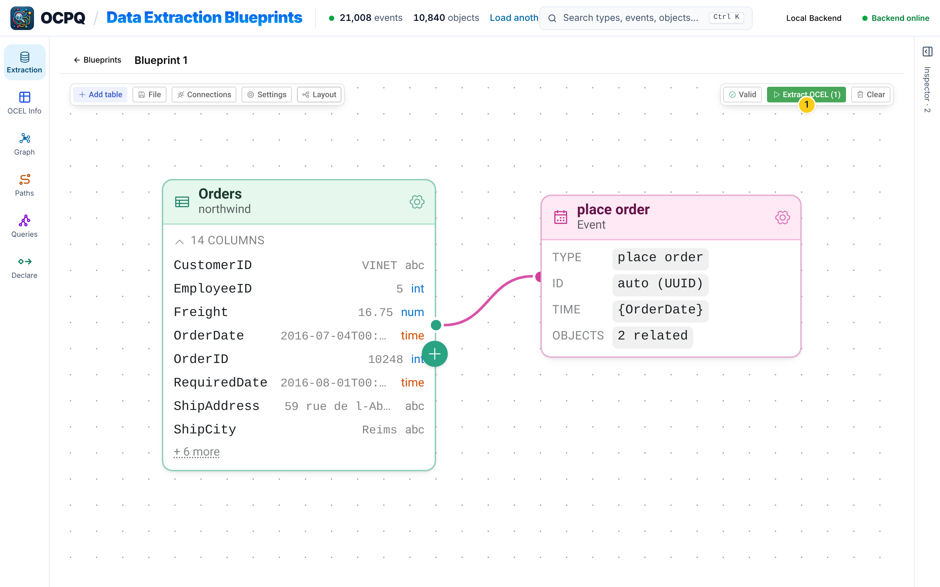Open the Extraction sidebar section
The image size is (940, 587).
24,63
